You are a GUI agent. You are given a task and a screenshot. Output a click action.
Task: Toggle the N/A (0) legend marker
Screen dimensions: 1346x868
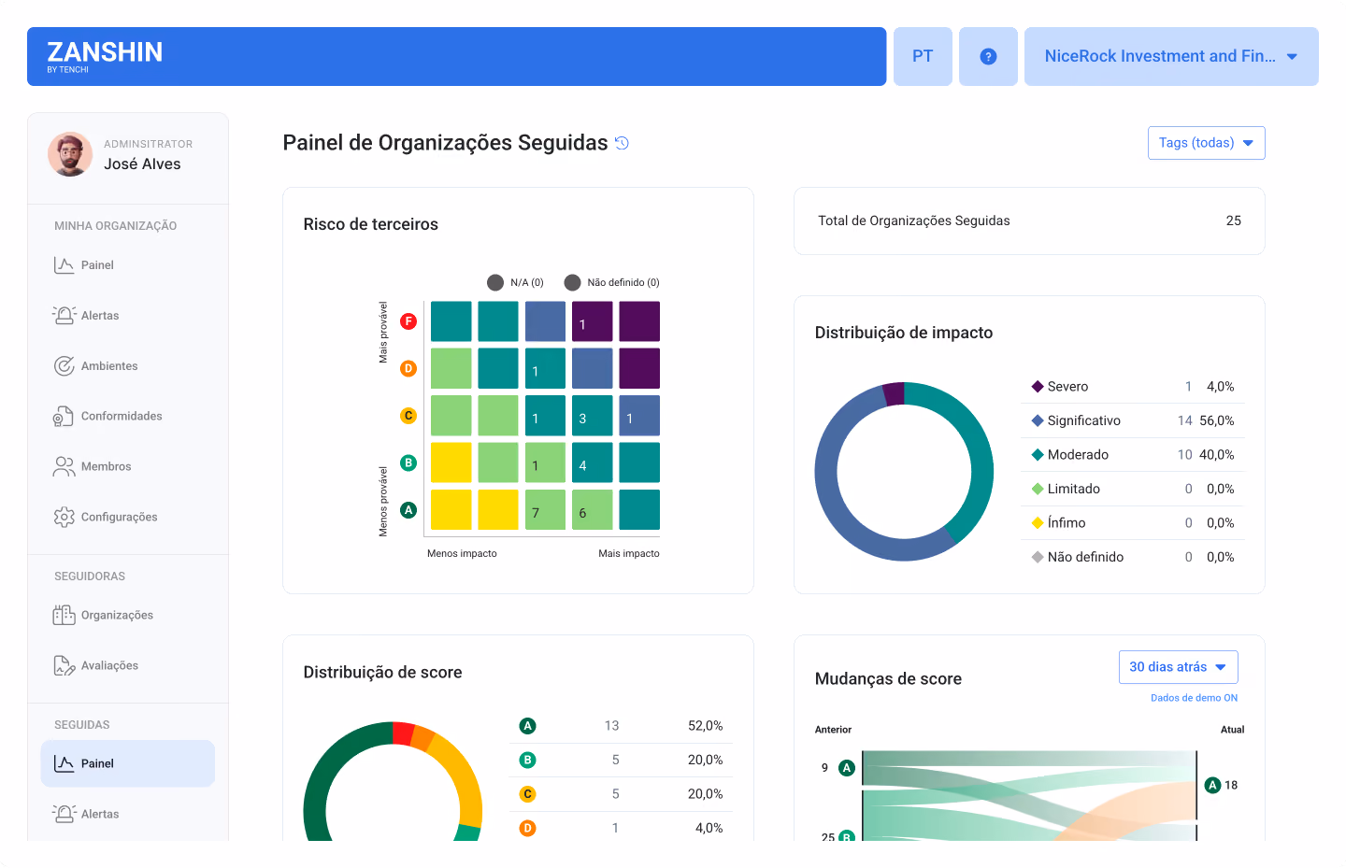point(495,283)
